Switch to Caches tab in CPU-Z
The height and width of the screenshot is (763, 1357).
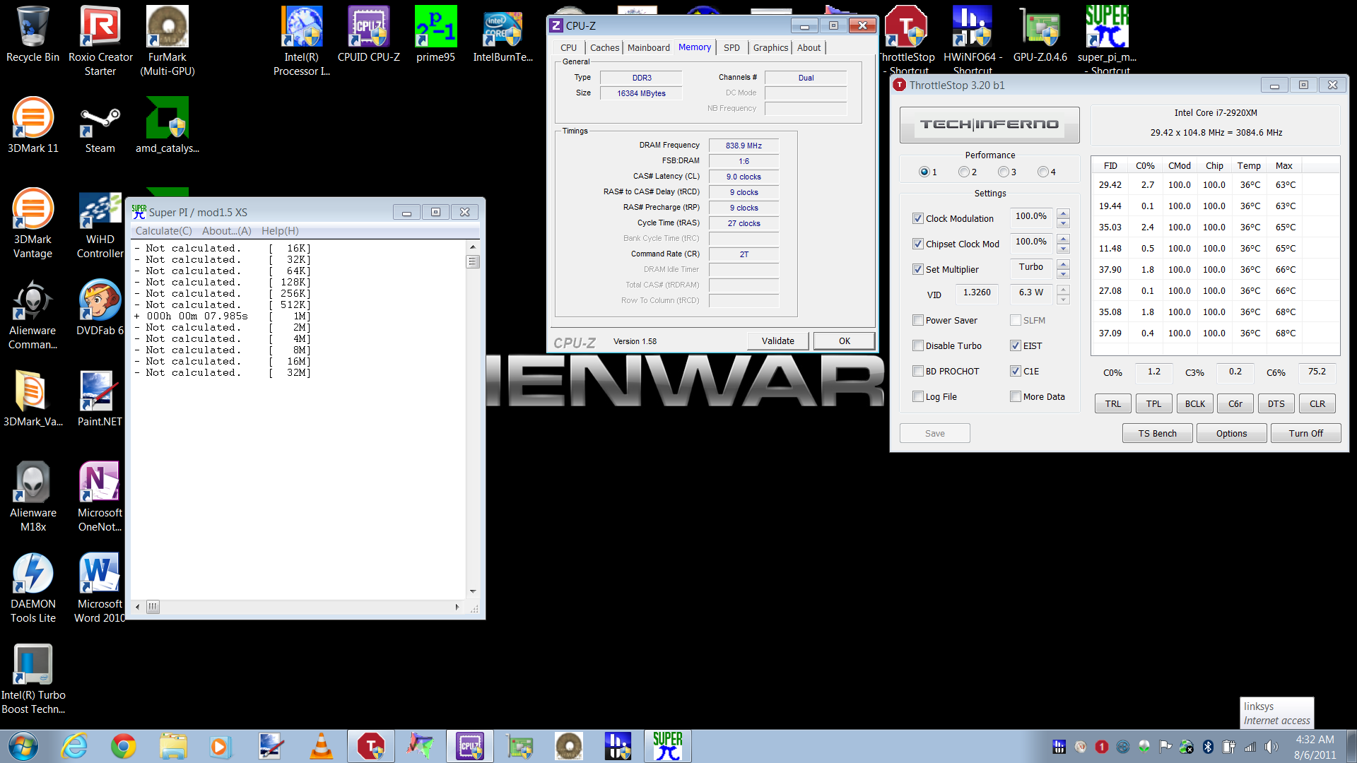[x=604, y=47]
